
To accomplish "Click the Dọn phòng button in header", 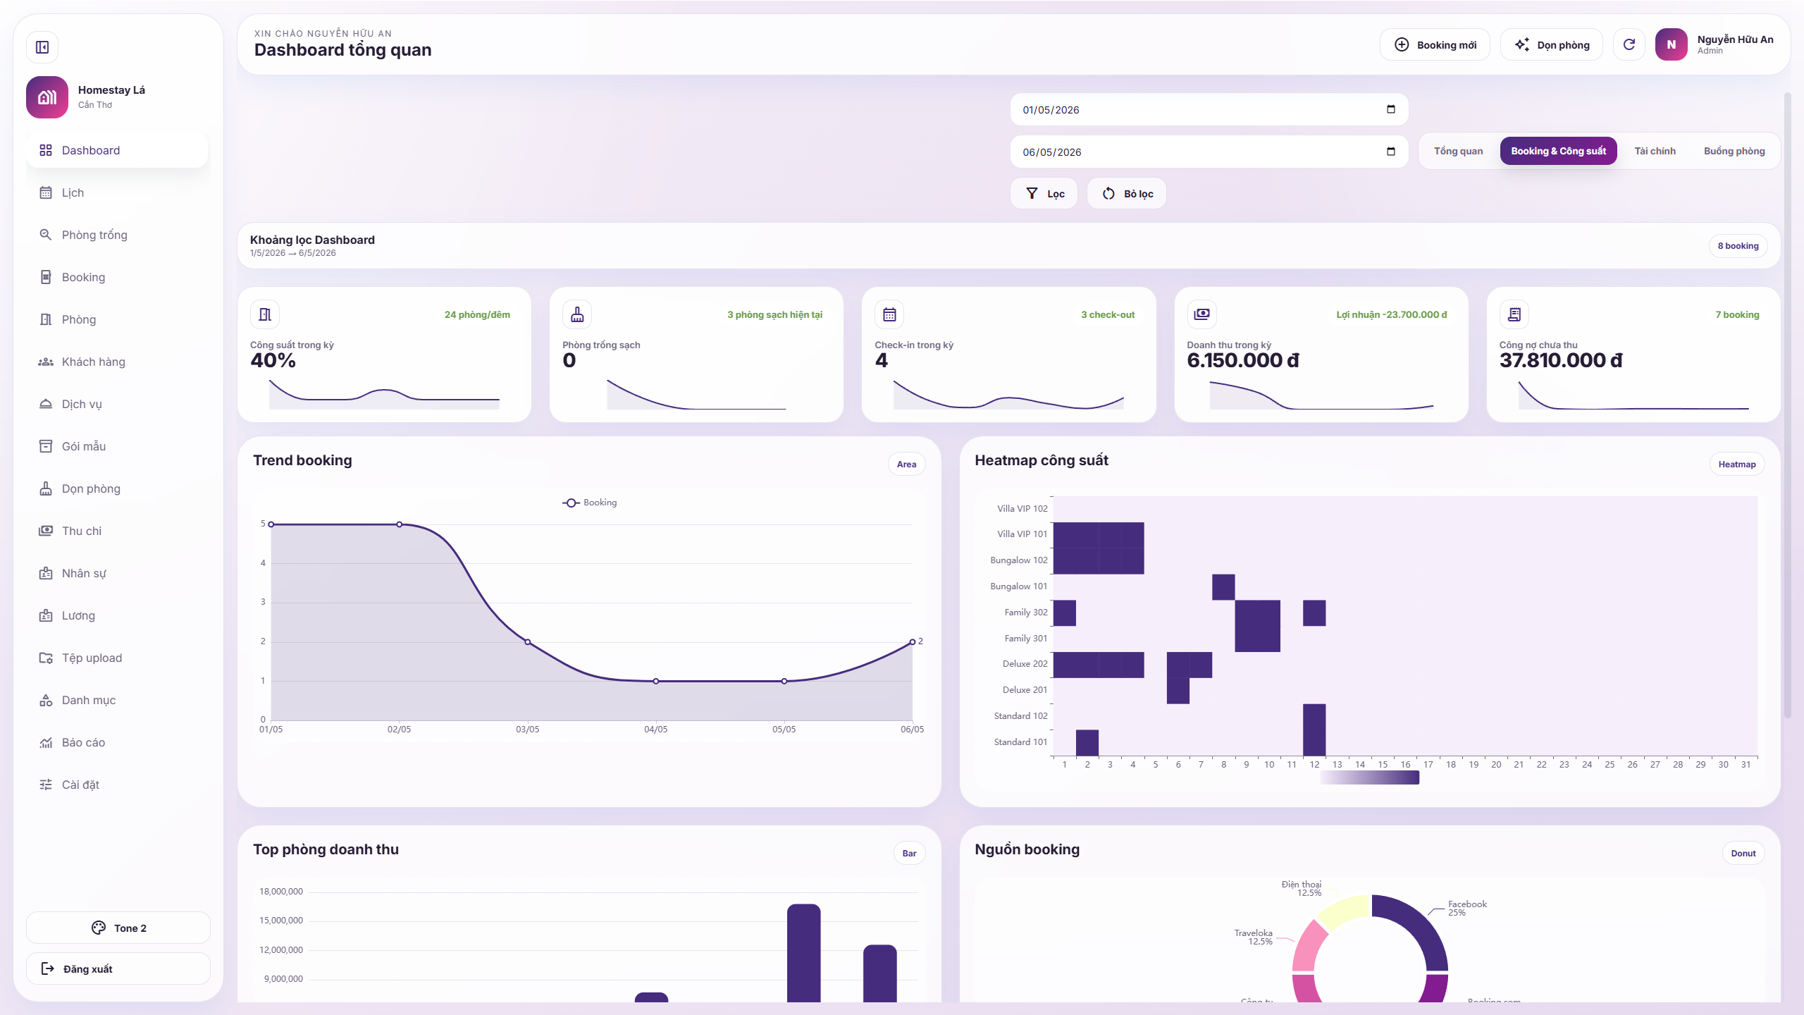I will click(1552, 44).
